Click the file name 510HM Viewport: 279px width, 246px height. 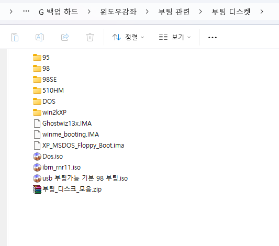(53, 91)
